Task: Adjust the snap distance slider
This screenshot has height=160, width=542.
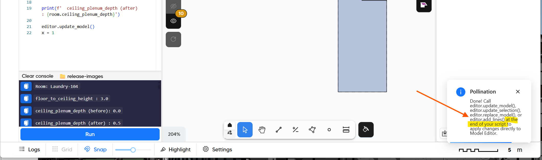Action: click(x=133, y=150)
